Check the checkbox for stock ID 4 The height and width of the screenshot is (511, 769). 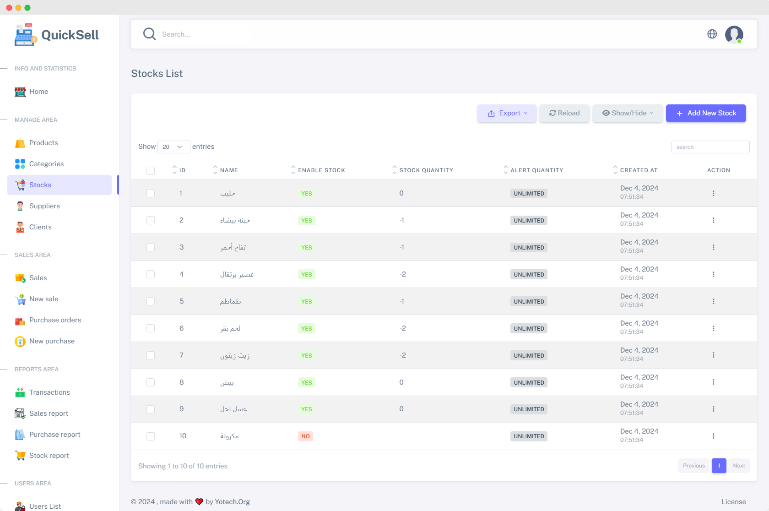coord(151,274)
